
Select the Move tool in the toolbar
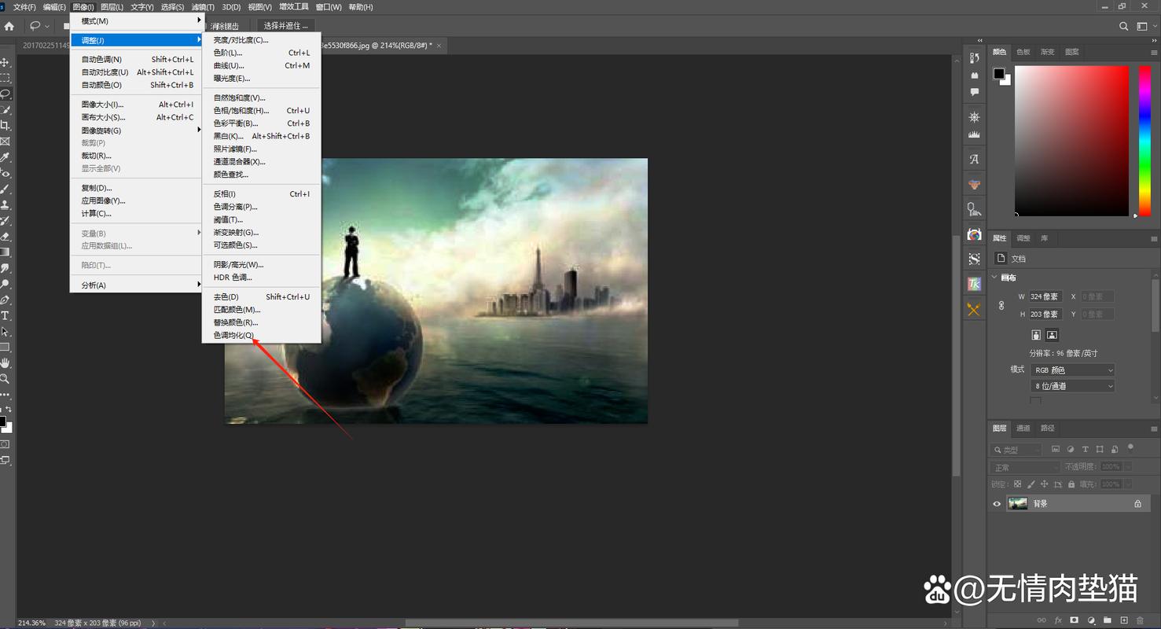pyautogui.click(x=5, y=62)
